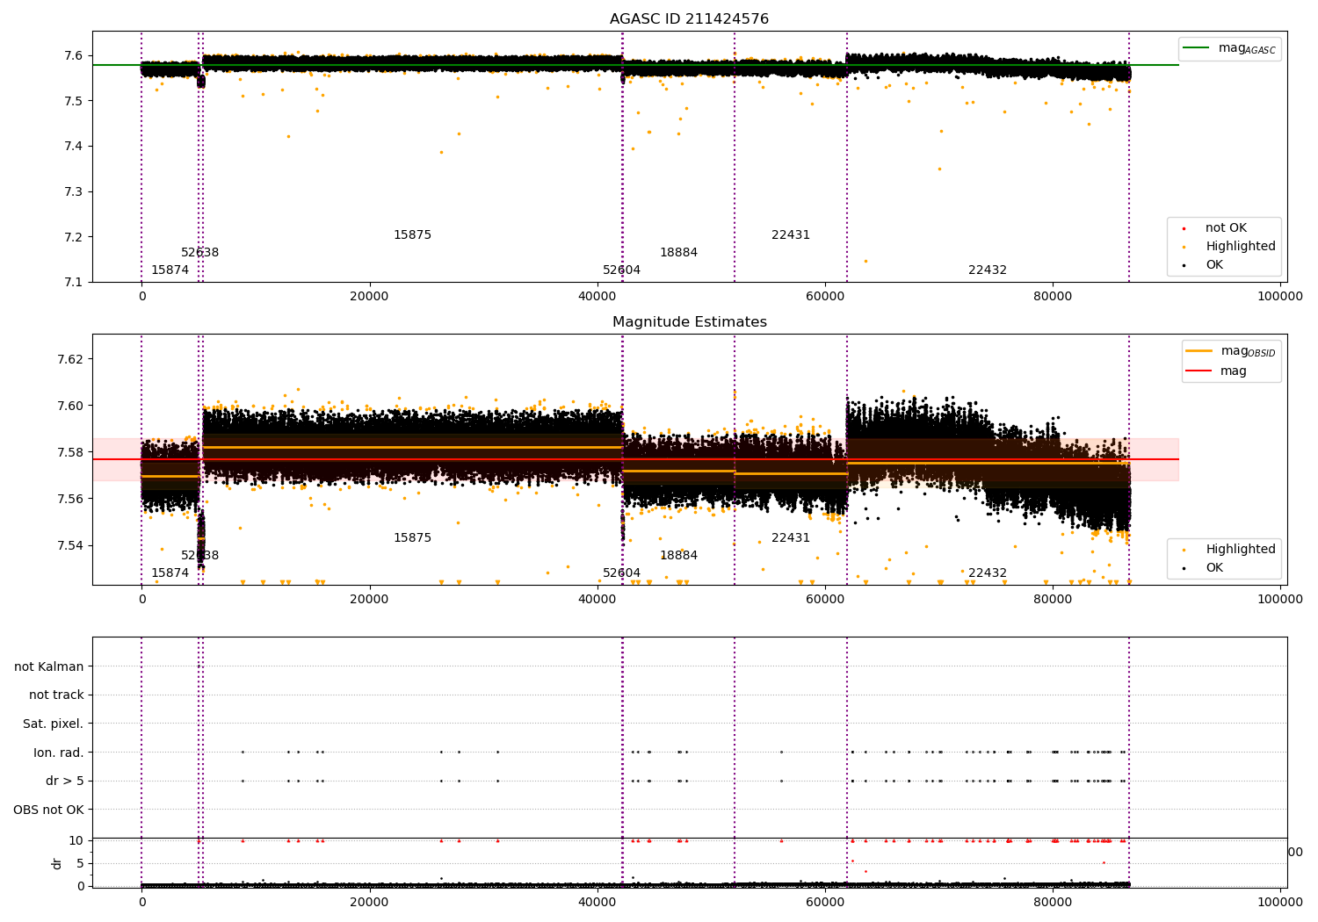
Task: Click the "dr > 5" axis label
Action: pyautogui.click(x=65, y=781)
